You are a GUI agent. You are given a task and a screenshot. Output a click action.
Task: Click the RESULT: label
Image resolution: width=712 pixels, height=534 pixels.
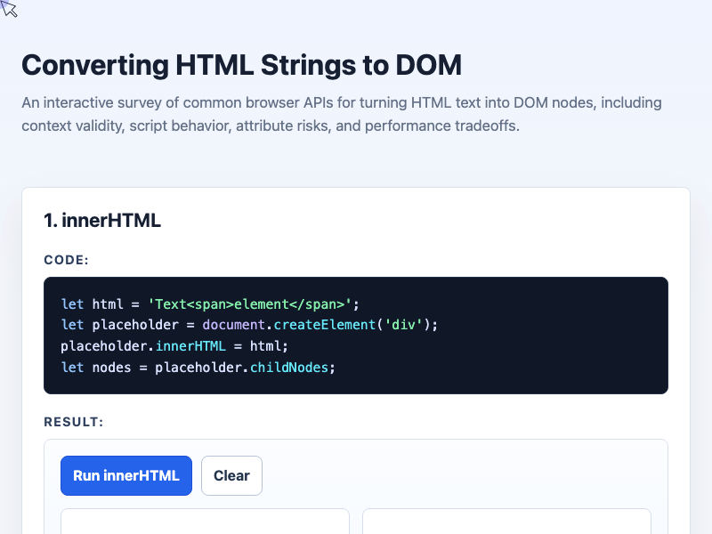(x=74, y=422)
